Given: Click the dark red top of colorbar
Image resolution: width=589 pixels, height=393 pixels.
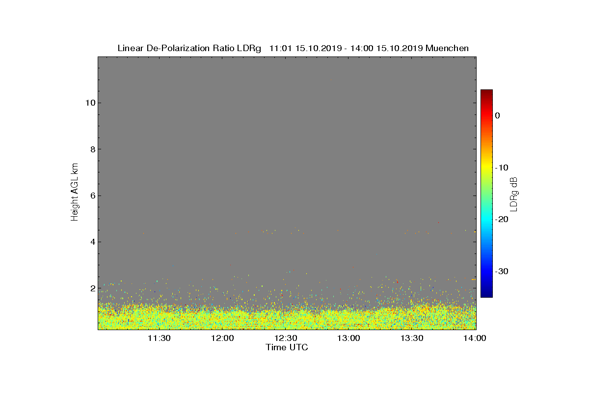Looking at the screenshot, I should 486,93.
